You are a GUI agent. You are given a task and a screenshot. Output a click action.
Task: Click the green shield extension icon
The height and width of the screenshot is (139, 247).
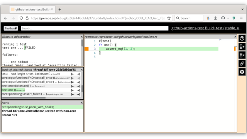pyautogui.click(x=234, y=18)
